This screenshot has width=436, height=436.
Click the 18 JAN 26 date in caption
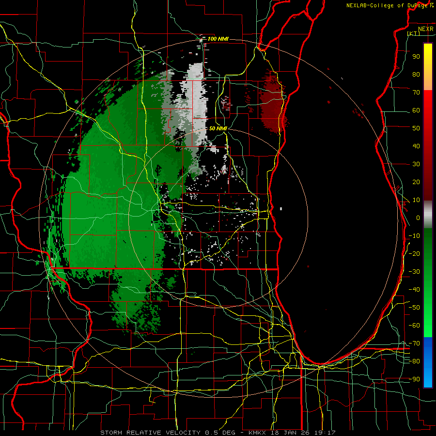[x=293, y=433]
